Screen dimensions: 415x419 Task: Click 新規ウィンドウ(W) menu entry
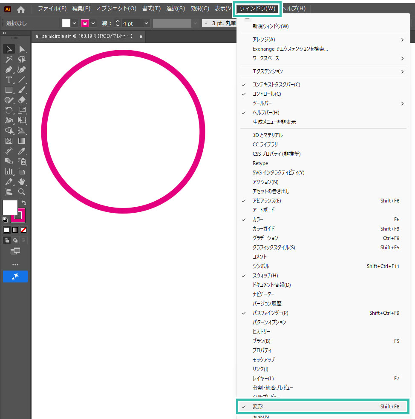click(x=271, y=26)
